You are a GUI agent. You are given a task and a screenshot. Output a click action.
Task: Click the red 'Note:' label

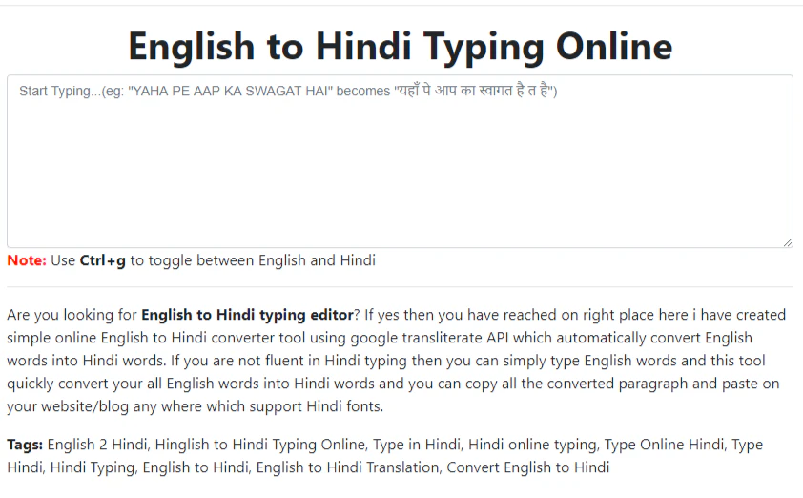click(x=27, y=260)
